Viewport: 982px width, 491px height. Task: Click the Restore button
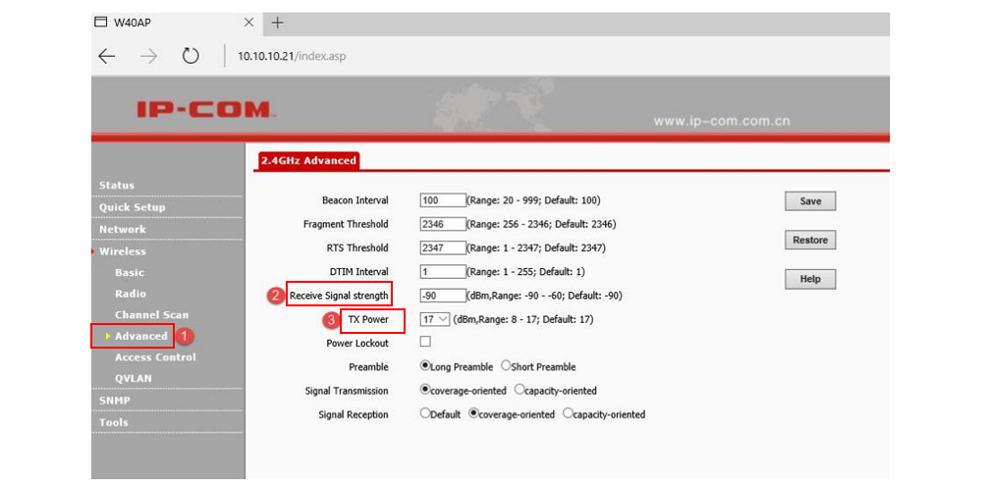tap(810, 240)
